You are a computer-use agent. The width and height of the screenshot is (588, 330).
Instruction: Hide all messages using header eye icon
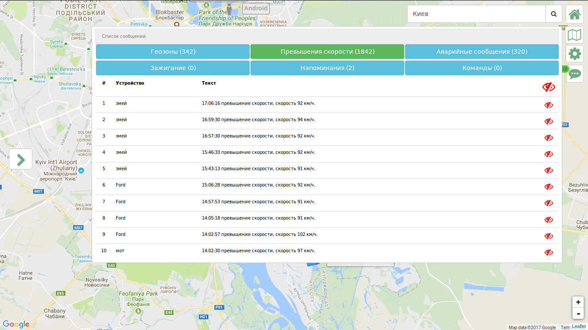548,87
